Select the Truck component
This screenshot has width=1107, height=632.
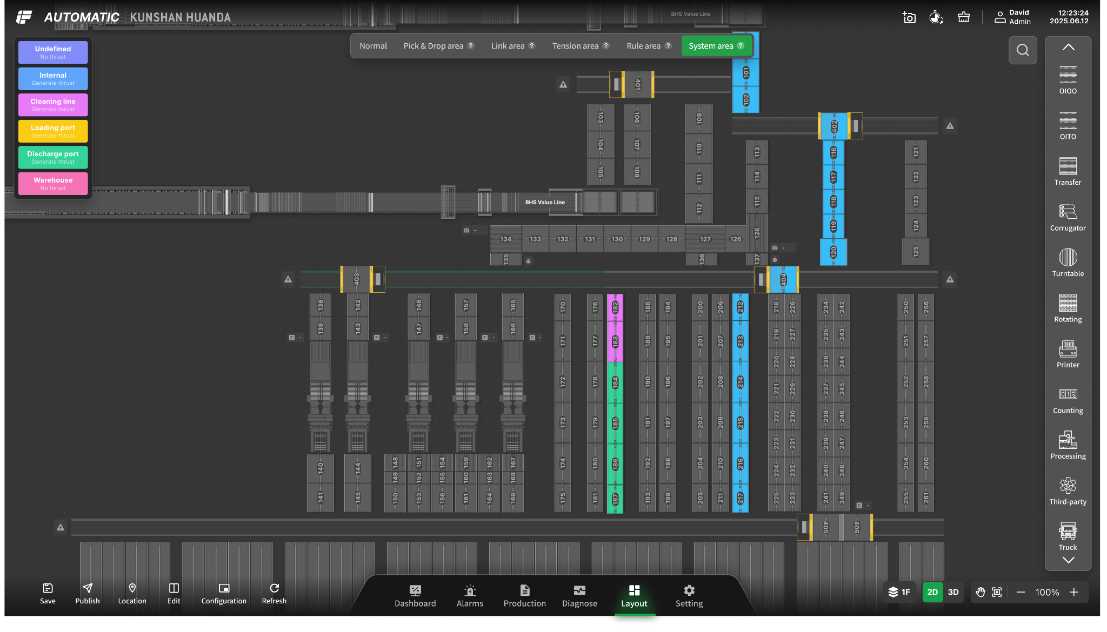(1068, 536)
